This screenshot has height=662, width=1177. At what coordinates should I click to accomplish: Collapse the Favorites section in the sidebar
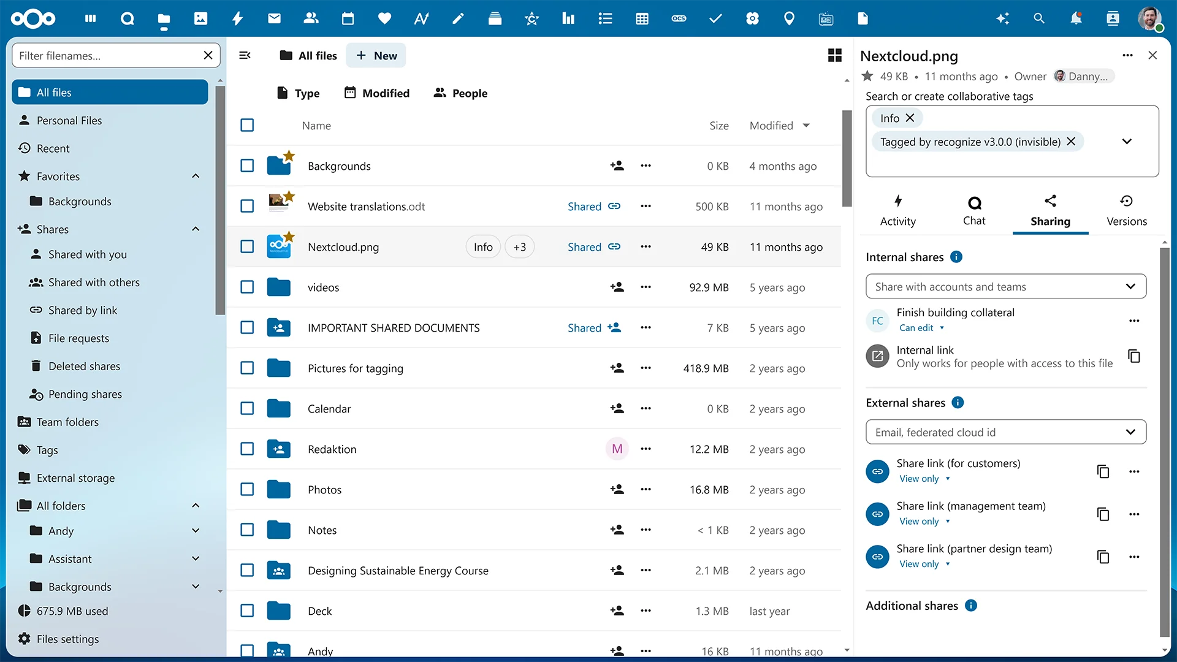pyautogui.click(x=195, y=176)
